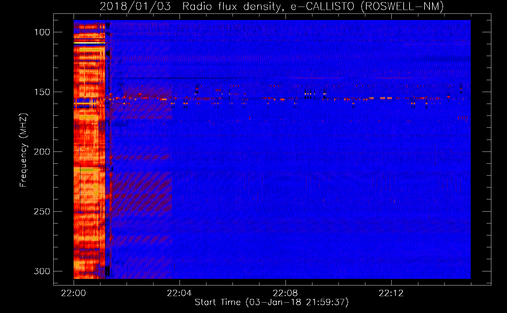Click the 22:12 time tick label
Viewport: 507px width, 313px height.
391,293
